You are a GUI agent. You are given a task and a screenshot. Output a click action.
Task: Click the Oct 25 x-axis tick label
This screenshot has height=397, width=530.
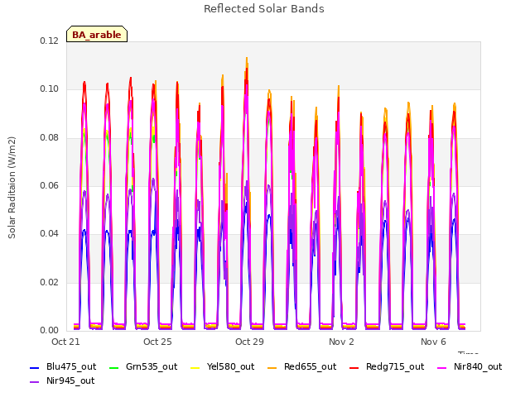(x=157, y=342)
